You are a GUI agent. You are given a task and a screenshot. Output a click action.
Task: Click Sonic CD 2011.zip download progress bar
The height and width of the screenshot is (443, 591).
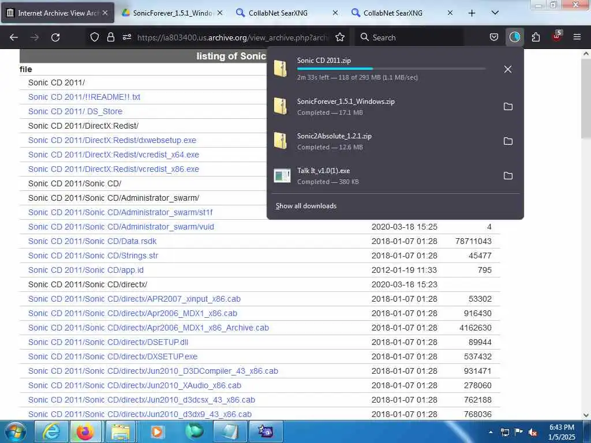(x=391, y=69)
